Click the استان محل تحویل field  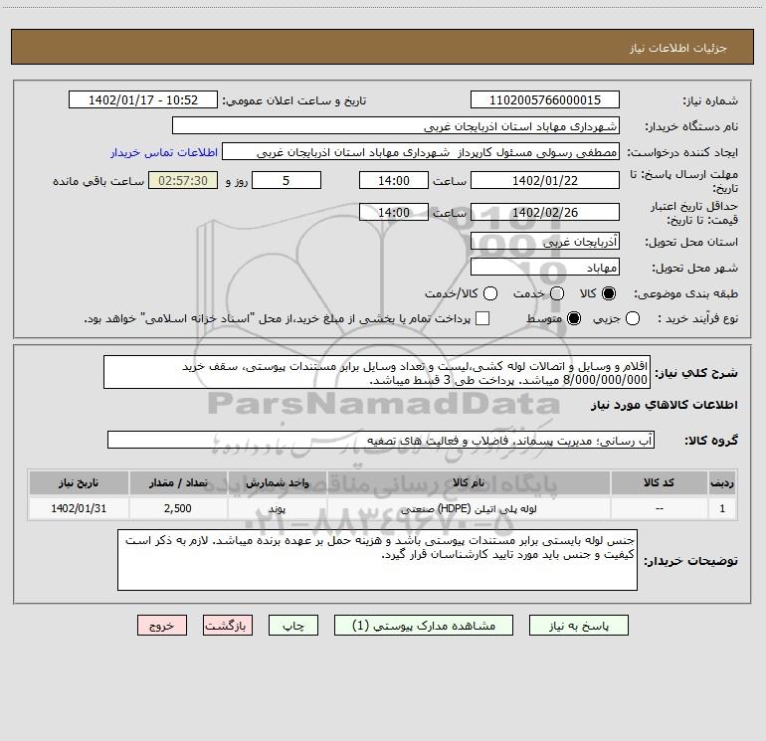545,242
